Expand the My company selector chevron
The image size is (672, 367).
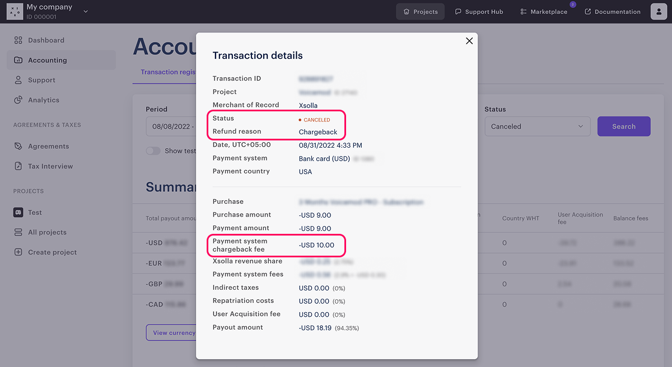point(86,11)
